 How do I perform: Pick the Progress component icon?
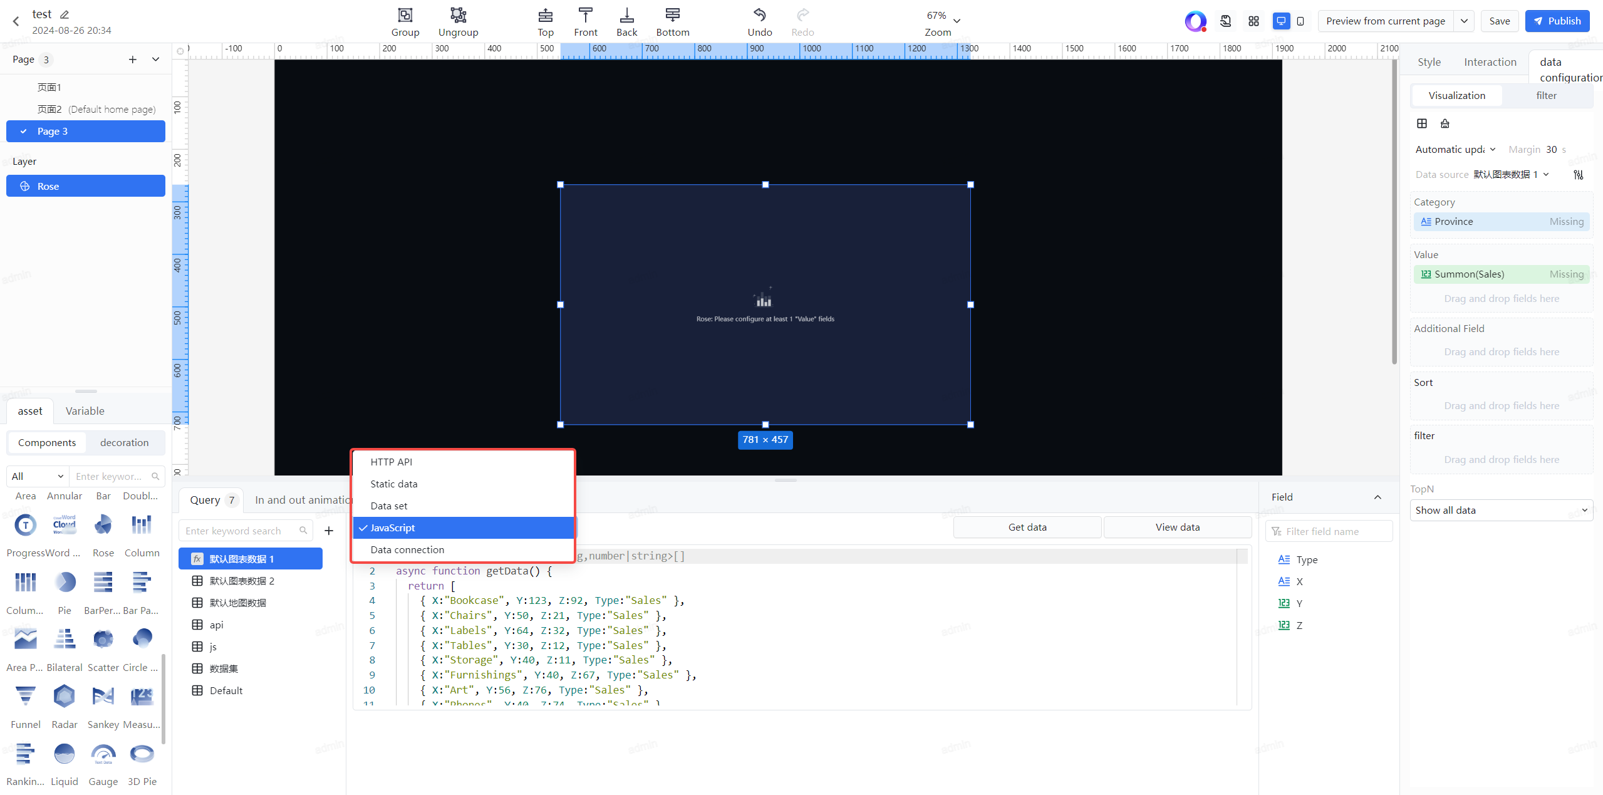pos(25,525)
